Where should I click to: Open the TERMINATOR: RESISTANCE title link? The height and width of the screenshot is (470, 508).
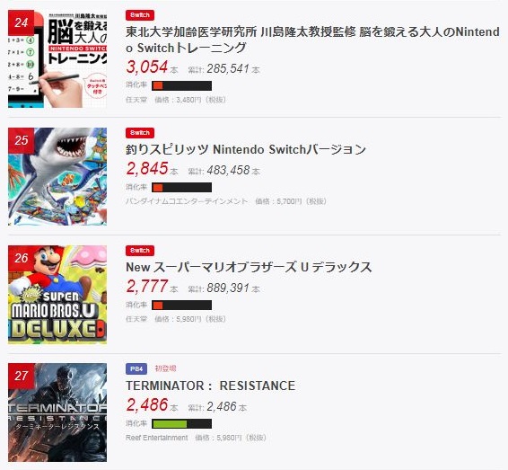point(211,386)
